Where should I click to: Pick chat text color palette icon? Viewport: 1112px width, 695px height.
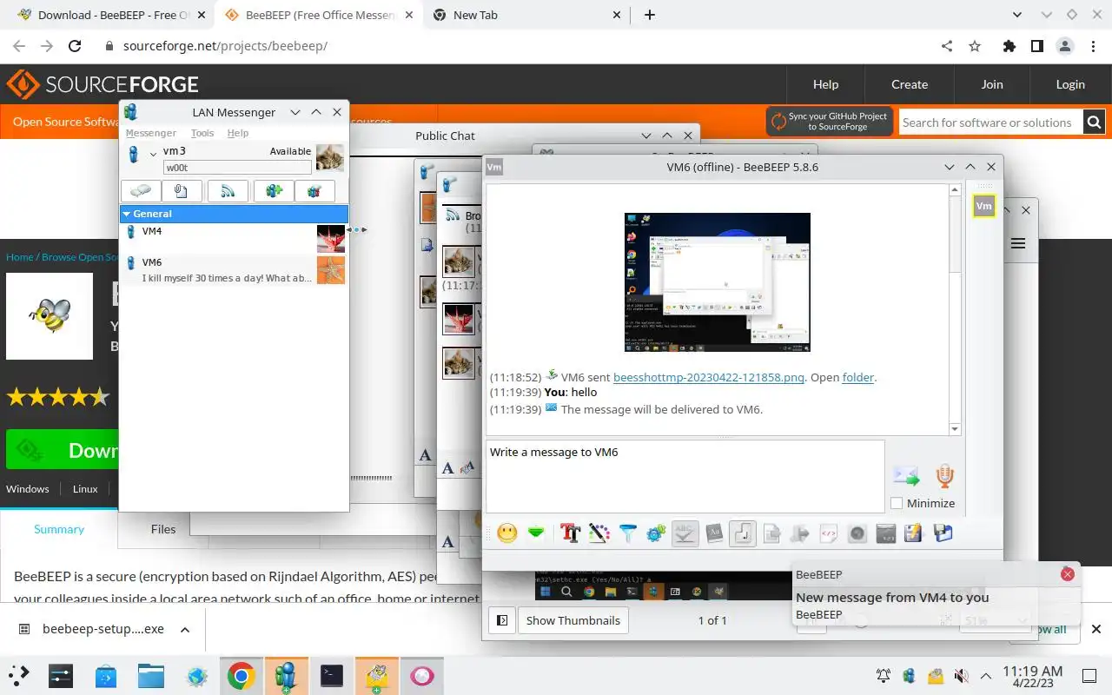tap(599, 533)
